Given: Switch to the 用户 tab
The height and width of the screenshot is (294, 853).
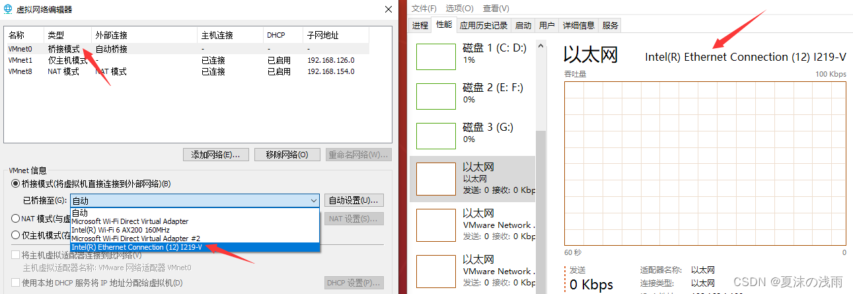Looking at the screenshot, I should [547, 25].
